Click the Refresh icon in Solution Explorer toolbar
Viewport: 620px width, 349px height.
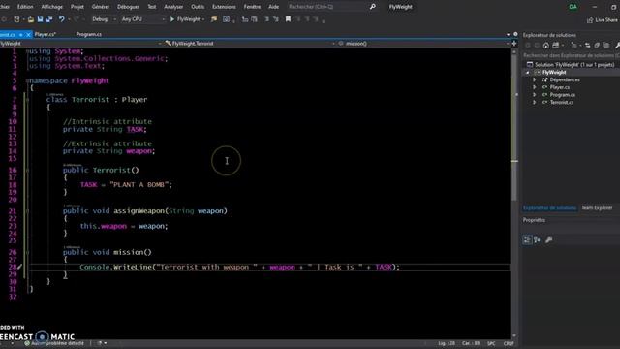tap(597, 46)
